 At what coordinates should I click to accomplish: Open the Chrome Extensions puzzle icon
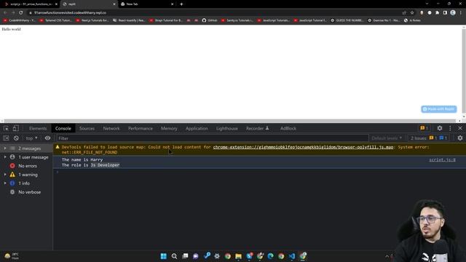click(437, 13)
